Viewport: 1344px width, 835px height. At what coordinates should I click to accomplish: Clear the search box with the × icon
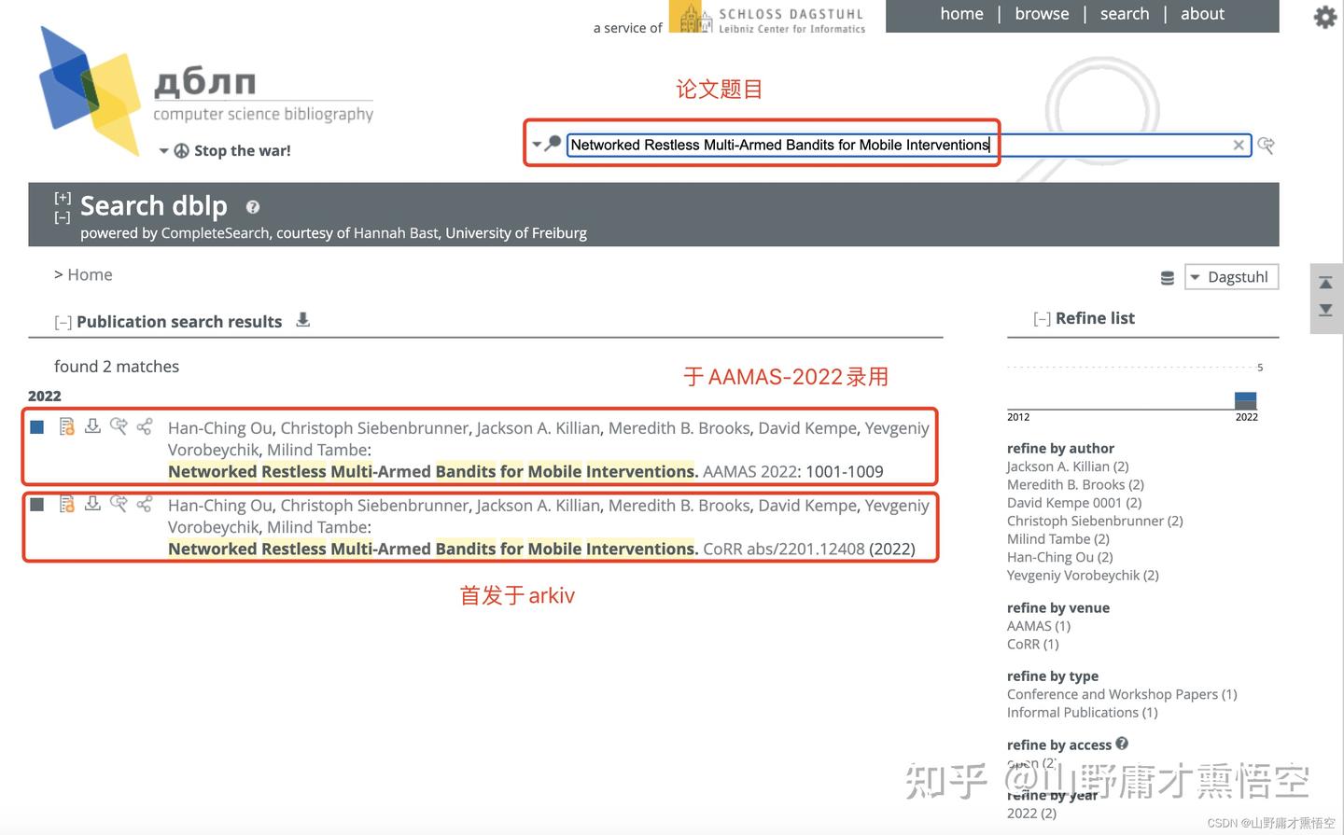pyautogui.click(x=1239, y=145)
